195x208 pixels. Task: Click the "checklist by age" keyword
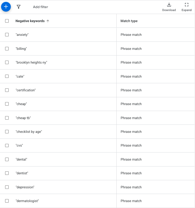coord(29,132)
